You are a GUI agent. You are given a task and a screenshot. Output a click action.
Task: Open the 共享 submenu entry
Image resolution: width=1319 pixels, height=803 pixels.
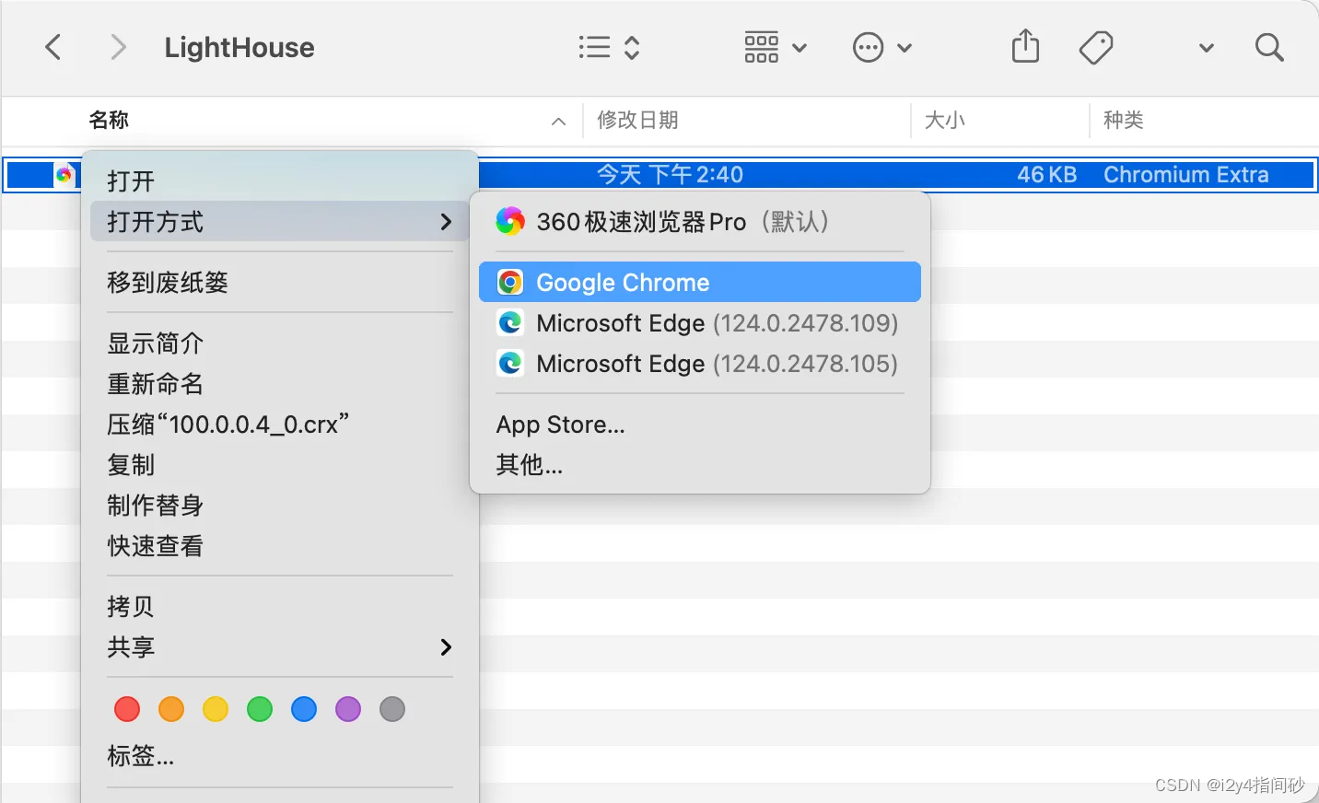pyautogui.click(x=280, y=646)
